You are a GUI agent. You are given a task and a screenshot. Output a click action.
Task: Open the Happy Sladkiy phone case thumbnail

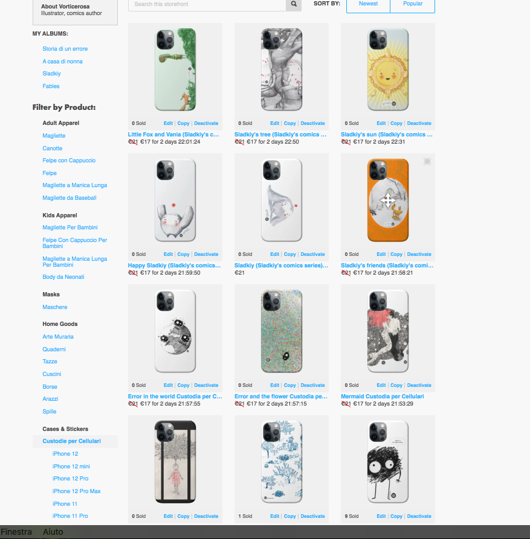pos(175,200)
